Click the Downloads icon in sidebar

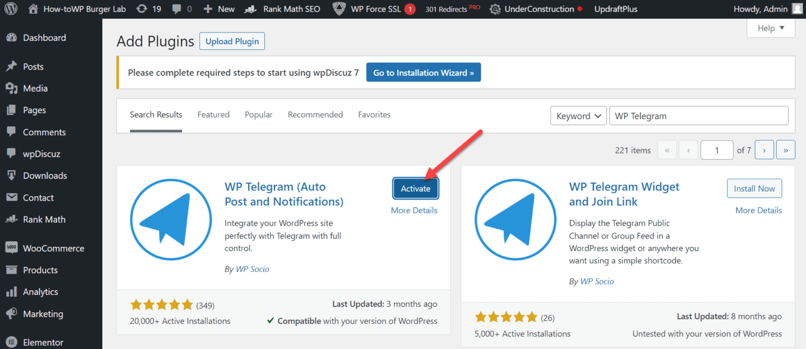tap(12, 176)
